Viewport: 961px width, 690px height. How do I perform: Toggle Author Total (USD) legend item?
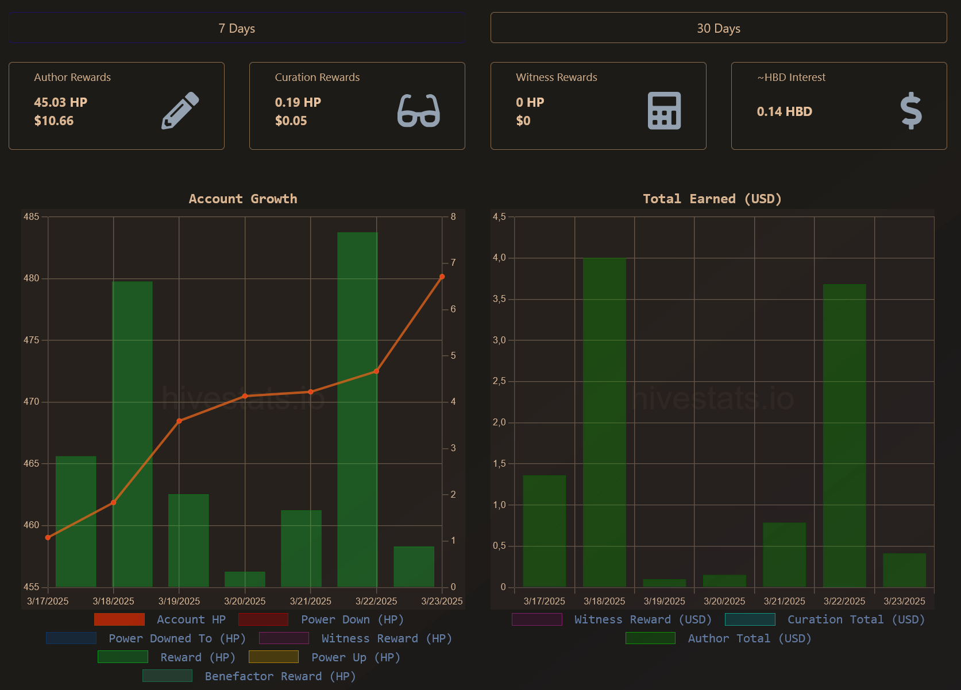(650, 638)
